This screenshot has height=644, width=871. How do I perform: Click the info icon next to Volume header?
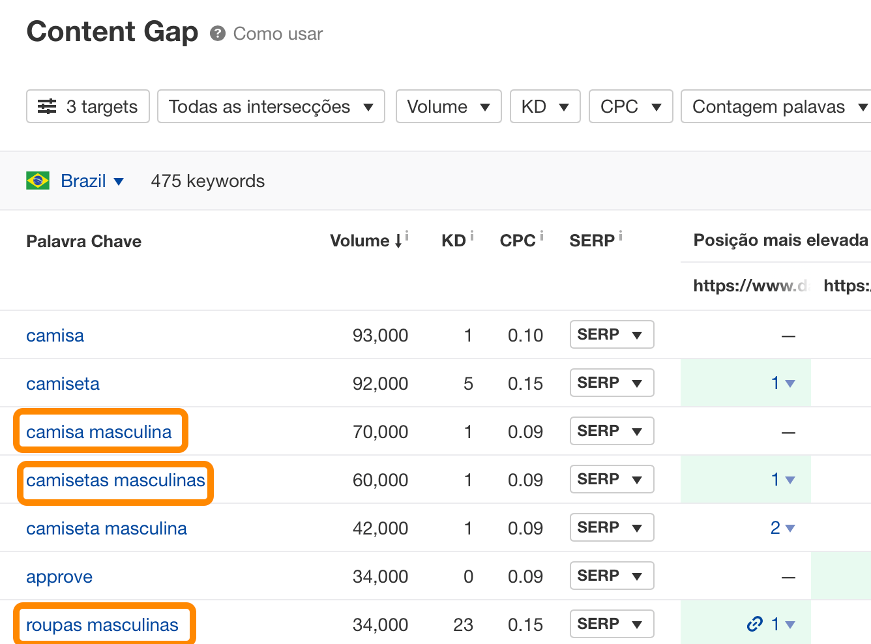tap(407, 236)
